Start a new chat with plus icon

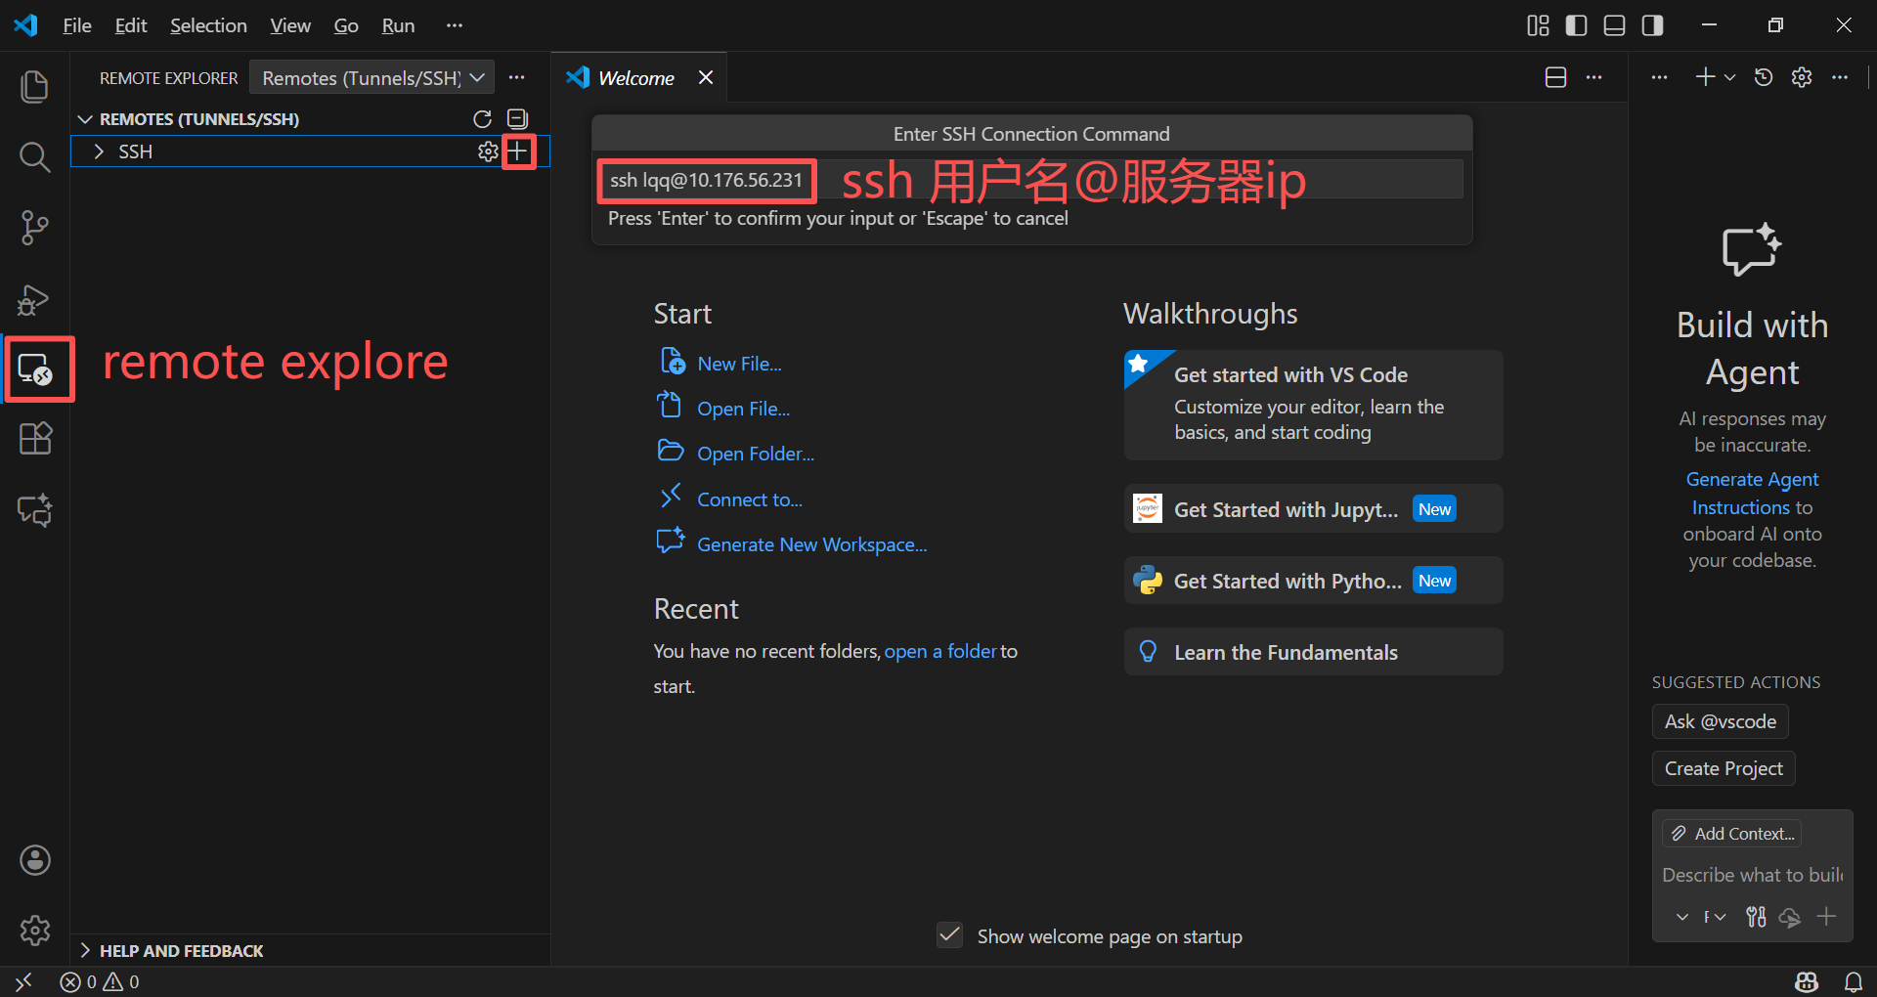1705,77
